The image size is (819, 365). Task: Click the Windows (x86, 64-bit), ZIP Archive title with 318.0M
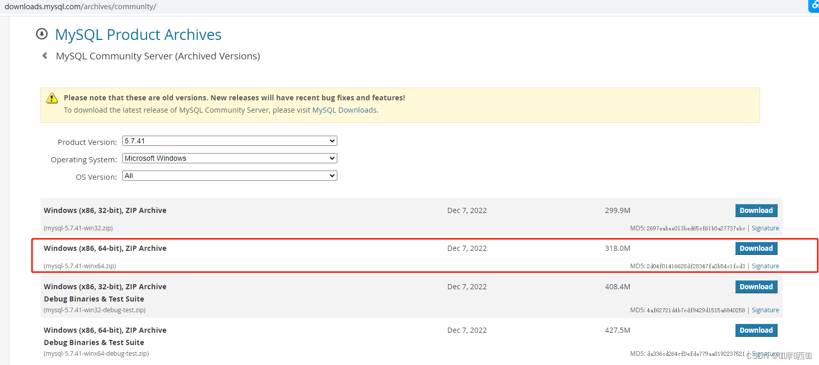pyautogui.click(x=105, y=248)
